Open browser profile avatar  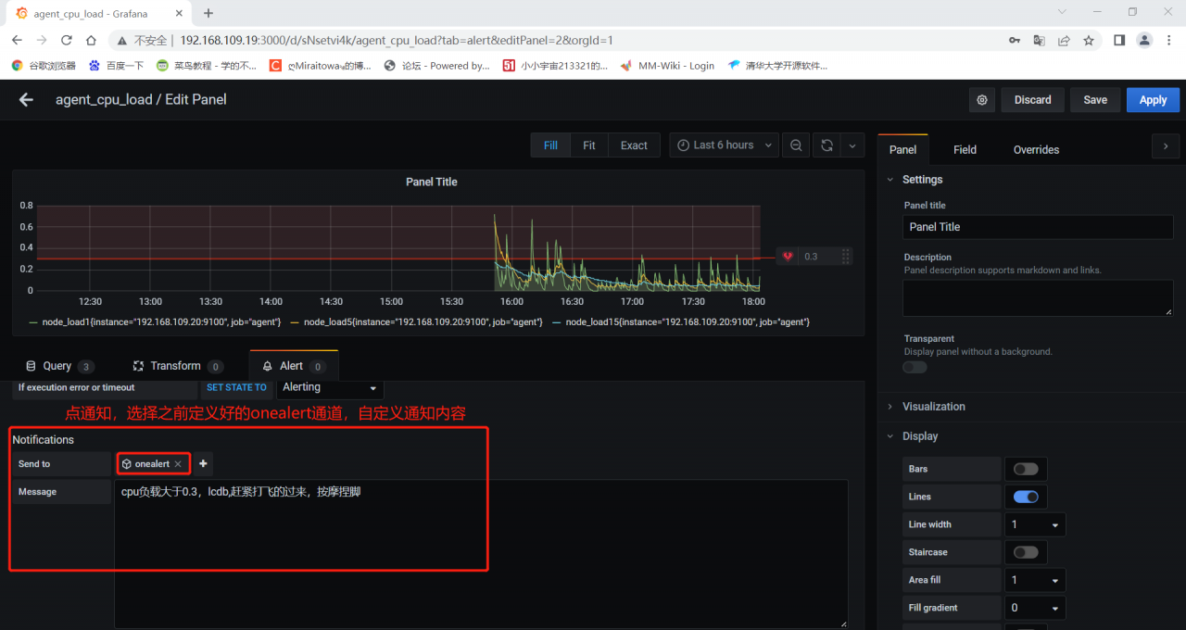click(1144, 41)
